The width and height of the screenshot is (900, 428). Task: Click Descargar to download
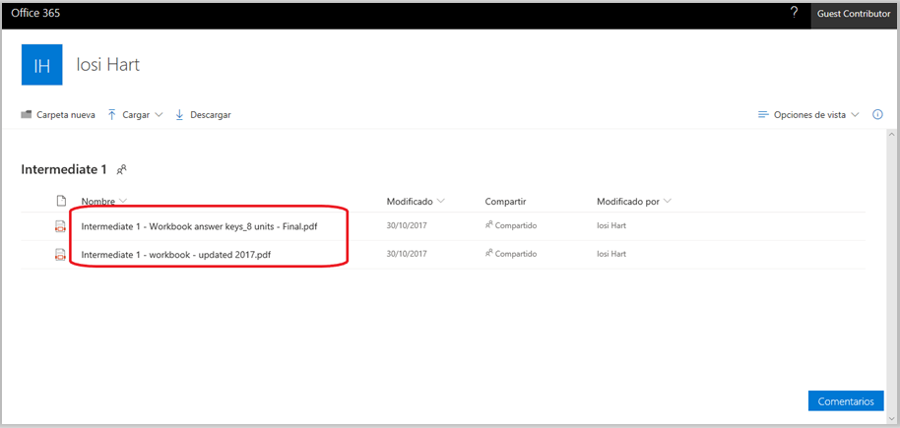point(203,115)
